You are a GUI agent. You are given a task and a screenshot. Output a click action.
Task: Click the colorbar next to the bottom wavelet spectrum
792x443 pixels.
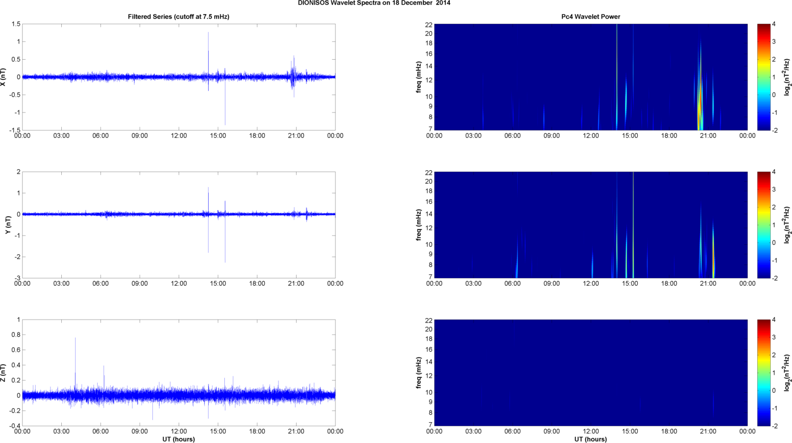pos(763,372)
